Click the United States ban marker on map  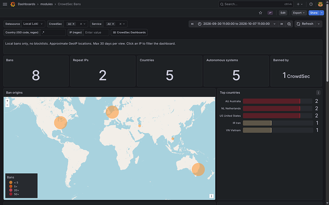(x=61, y=123)
